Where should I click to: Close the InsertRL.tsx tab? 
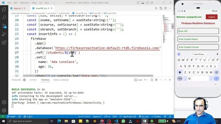tap(52, 8)
